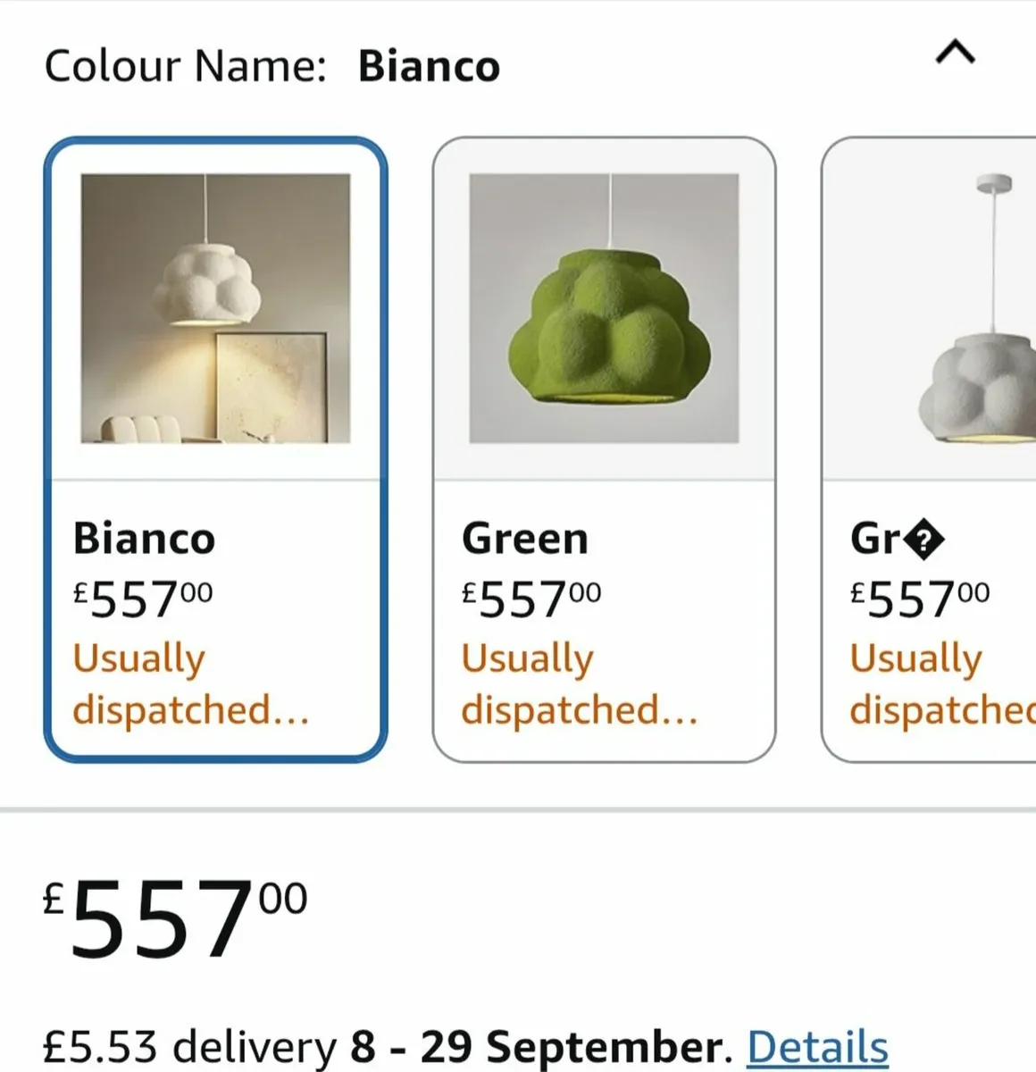1036x1072 pixels.
Task: Tap third card's 'Usually dispatched' text
Action: 940,683
